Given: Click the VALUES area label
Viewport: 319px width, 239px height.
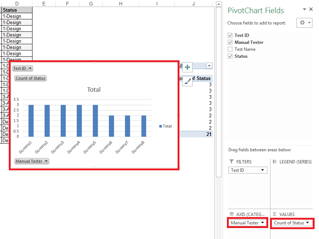Looking at the screenshot, I should (x=287, y=215).
